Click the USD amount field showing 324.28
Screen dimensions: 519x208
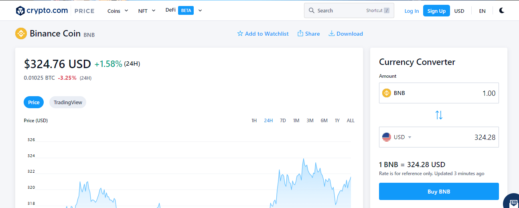[x=439, y=137]
